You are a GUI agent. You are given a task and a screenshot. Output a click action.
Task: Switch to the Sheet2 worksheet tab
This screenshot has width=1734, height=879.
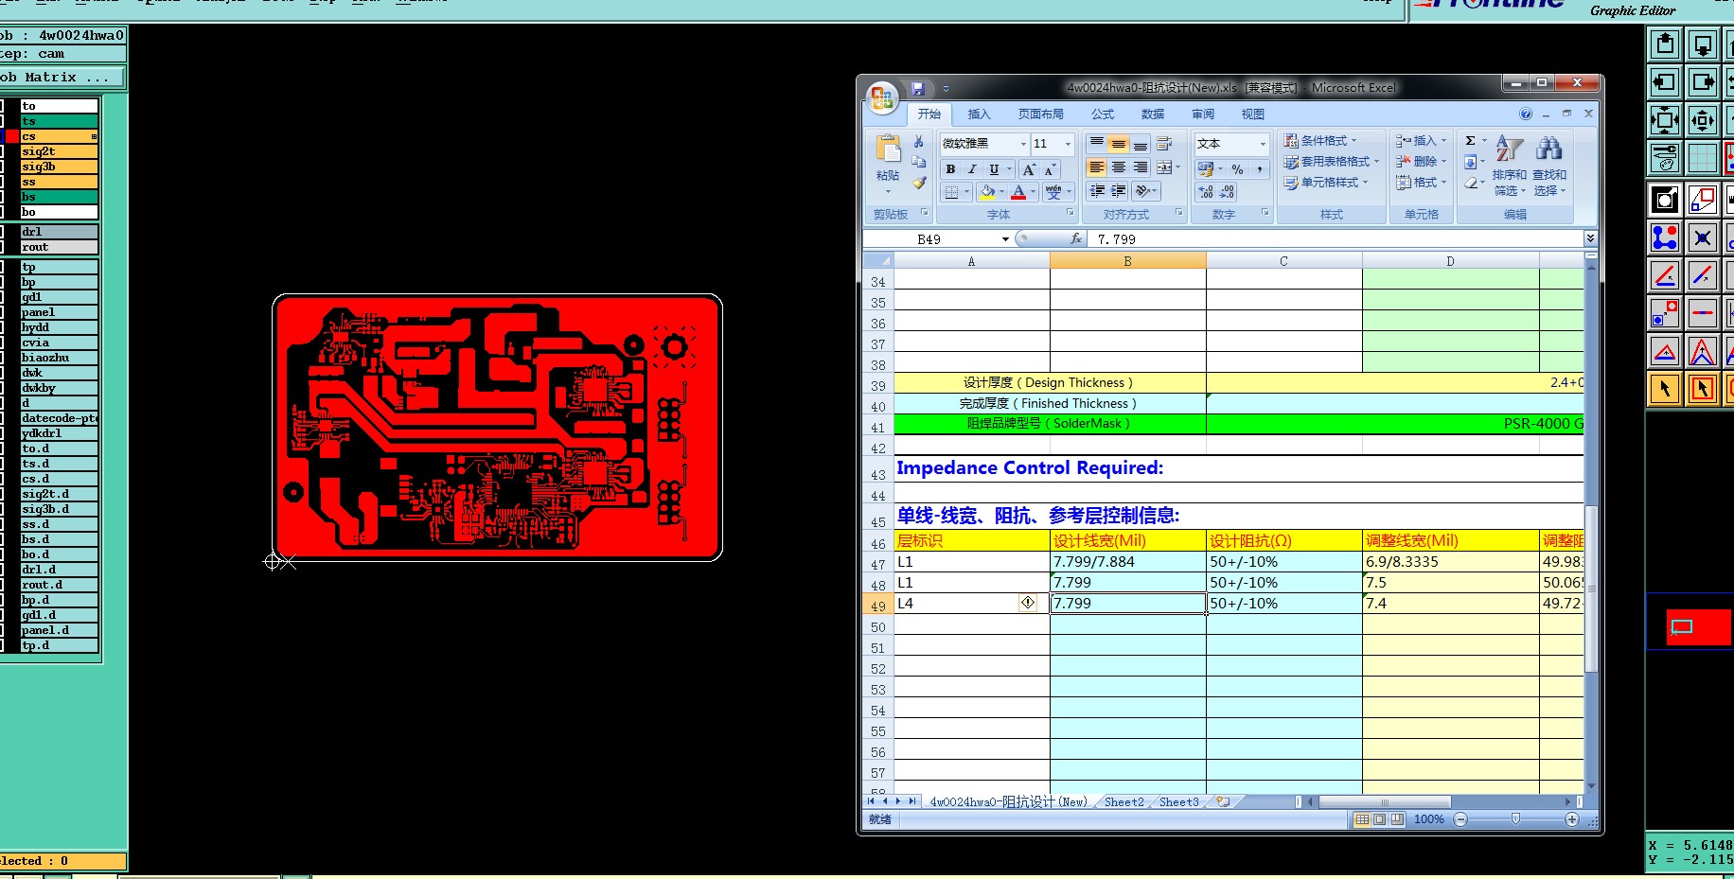1124,802
